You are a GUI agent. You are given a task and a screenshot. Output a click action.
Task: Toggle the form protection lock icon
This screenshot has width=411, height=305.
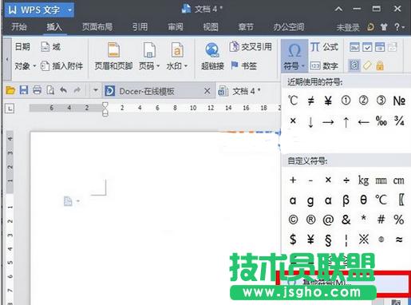point(380,65)
